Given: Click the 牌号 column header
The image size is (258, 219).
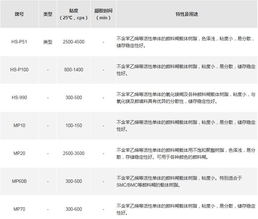Looking at the screenshot, I should coord(19,14).
